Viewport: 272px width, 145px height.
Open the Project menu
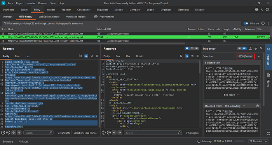tap(20, 3)
